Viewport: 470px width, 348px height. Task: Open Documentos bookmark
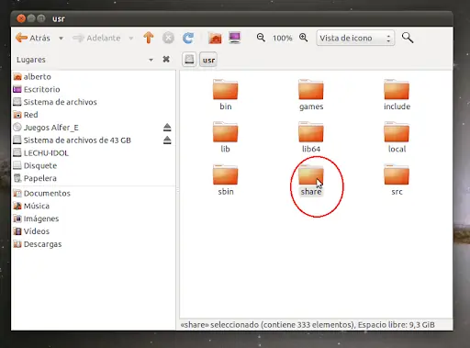41,194
